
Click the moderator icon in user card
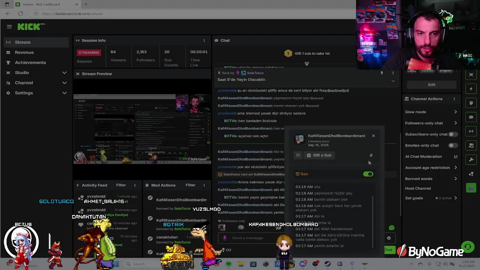pos(371,155)
